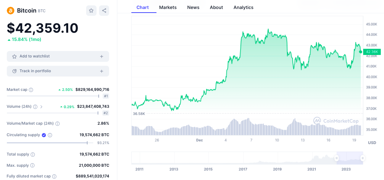The width and height of the screenshot is (384, 180).
Task: Click the 2017 area on the timeline overview
Action: [243, 159]
